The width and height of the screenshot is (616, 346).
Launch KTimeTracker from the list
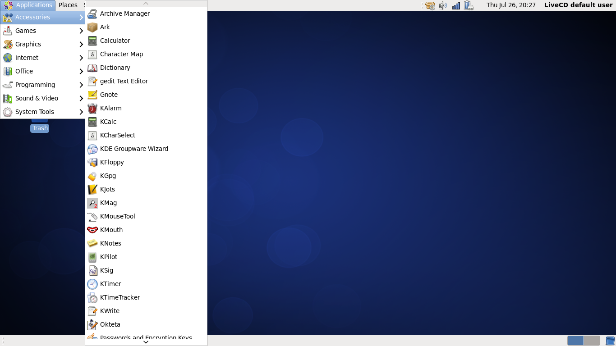pos(146,297)
